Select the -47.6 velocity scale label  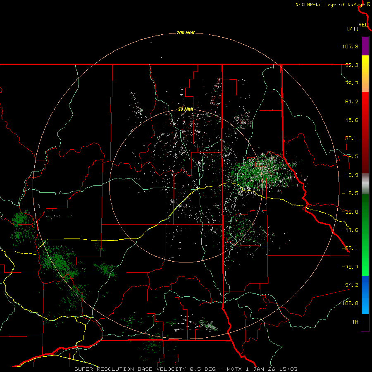350,230
